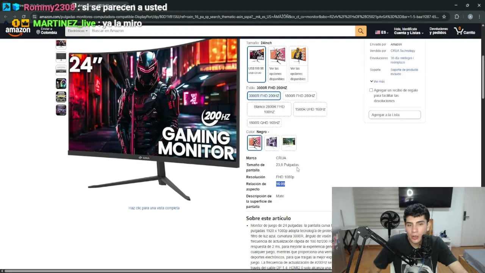Click the Marca value CRUA
Image resolution: width=485 pixels, height=273 pixels.
pyautogui.click(x=281, y=158)
